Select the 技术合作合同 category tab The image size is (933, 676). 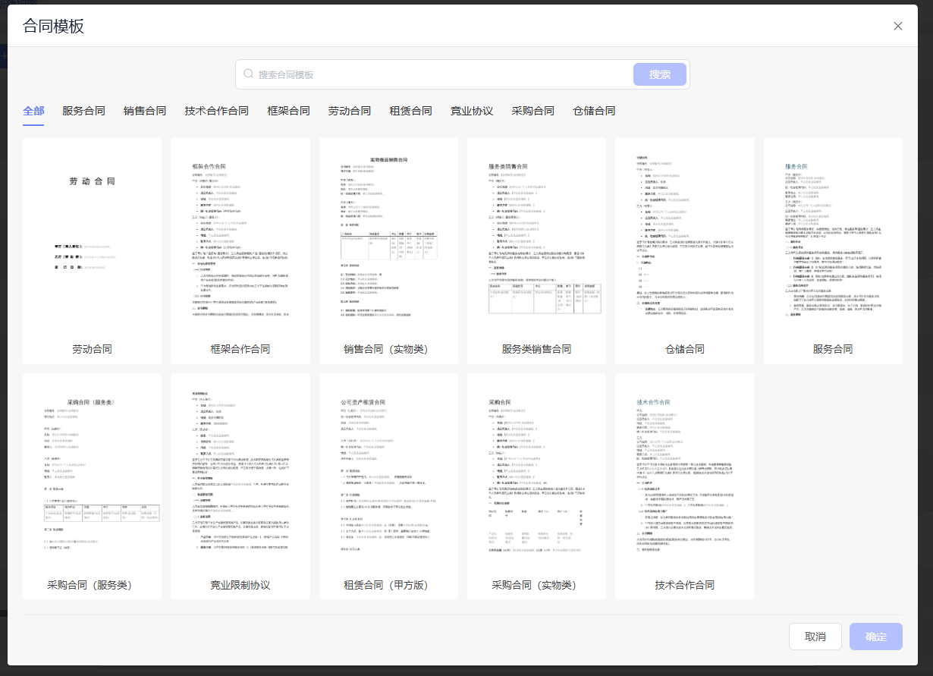[216, 111]
